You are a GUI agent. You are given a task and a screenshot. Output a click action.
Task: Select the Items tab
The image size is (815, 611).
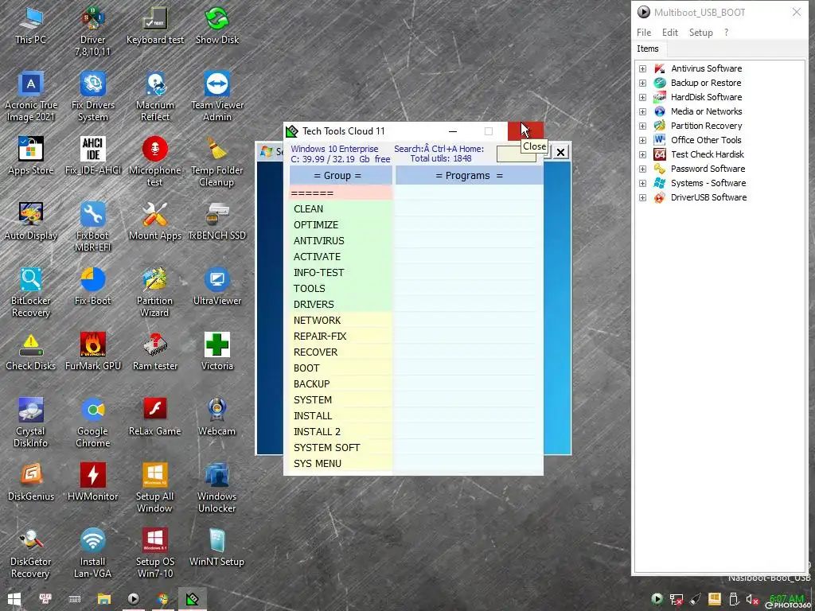click(x=648, y=49)
